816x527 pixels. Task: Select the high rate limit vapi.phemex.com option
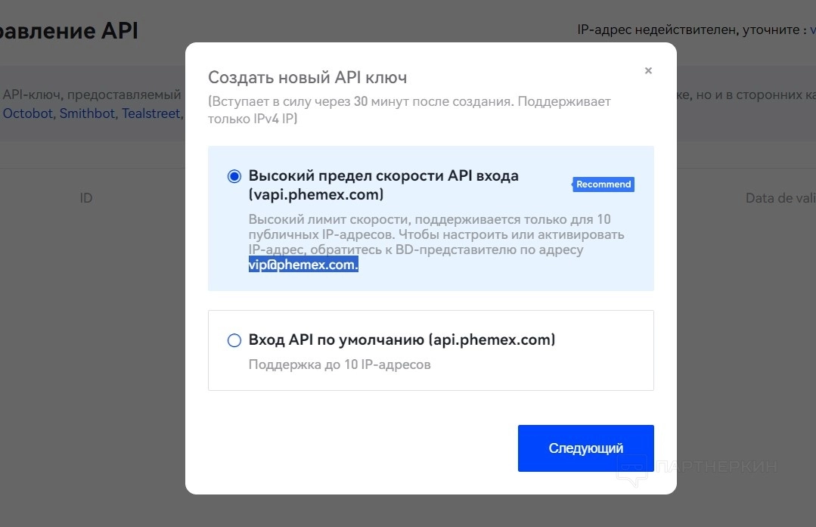(x=234, y=176)
